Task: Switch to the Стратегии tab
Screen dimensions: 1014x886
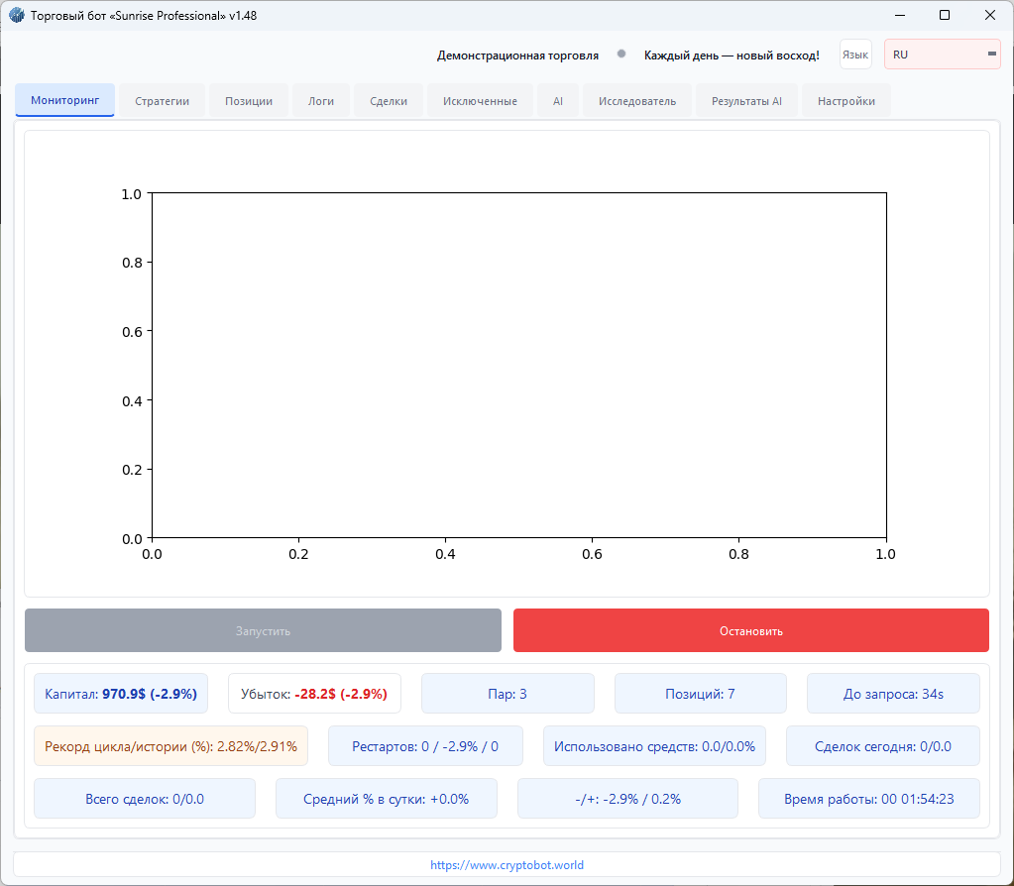Action: (x=162, y=100)
